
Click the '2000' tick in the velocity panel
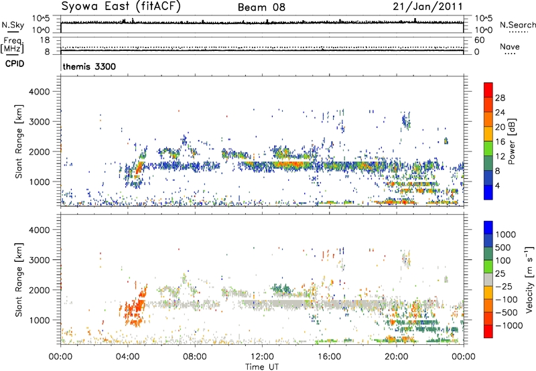click(x=40, y=290)
